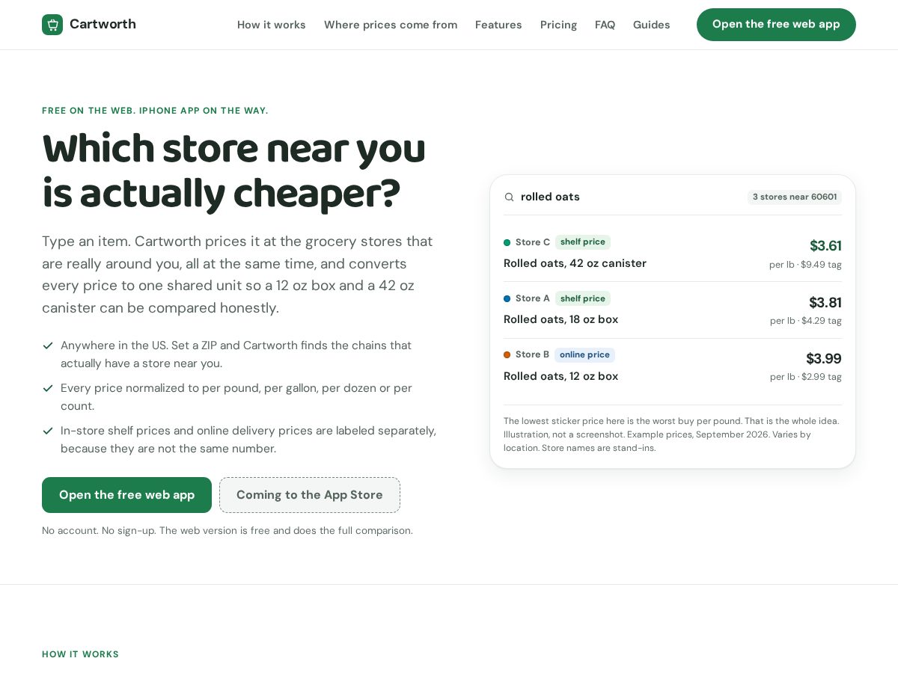Click the Store A 'shelf price' tag
This screenshot has width=898, height=673.
(x=583, y=298)
